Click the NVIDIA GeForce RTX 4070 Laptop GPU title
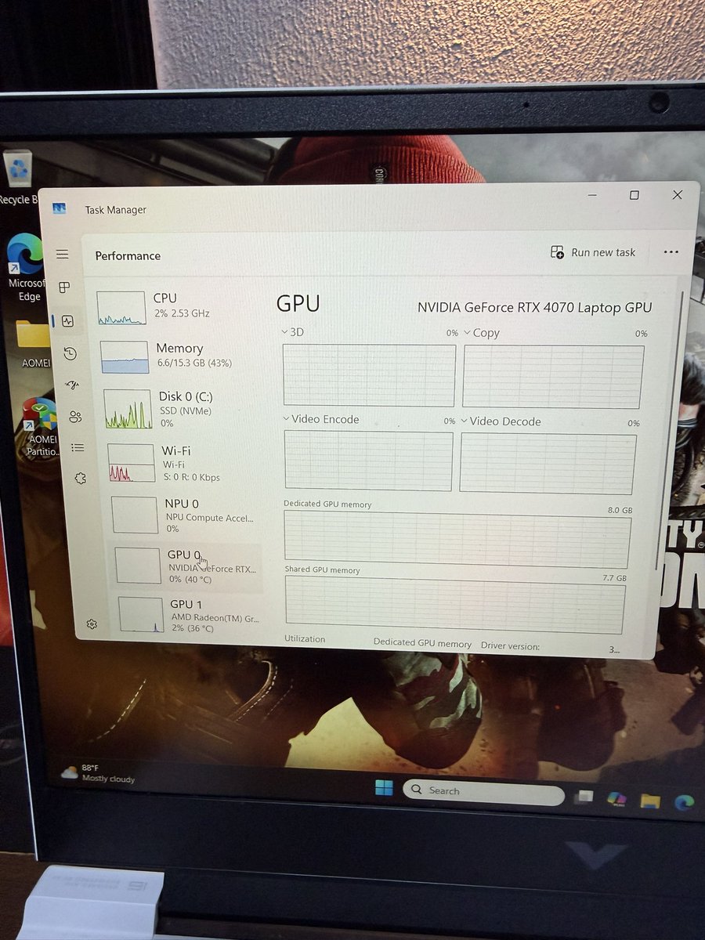 point(534,307)
